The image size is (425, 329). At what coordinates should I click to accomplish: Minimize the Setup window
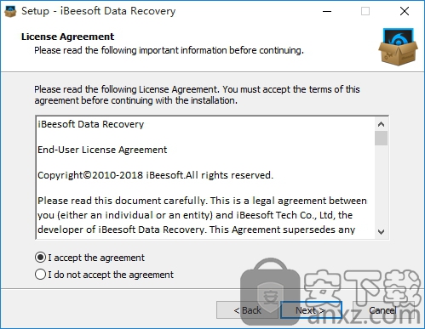click(327, 11)
